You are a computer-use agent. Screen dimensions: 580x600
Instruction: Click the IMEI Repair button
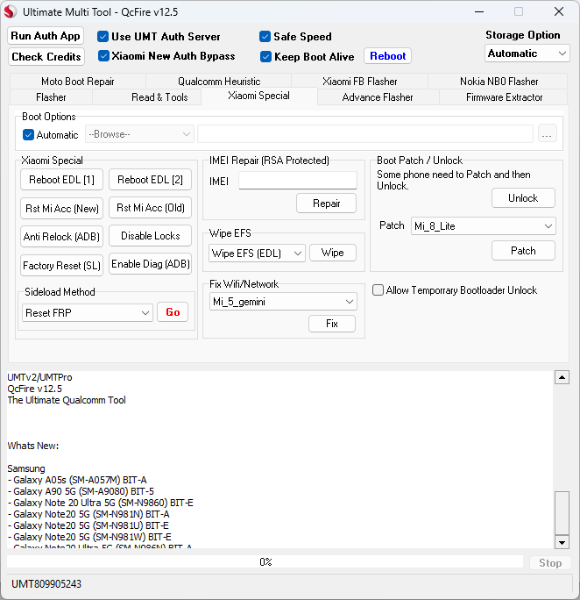click(x=326, y=204)
